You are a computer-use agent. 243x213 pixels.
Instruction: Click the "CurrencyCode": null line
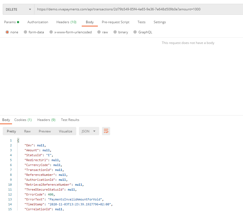coord(43,165)
